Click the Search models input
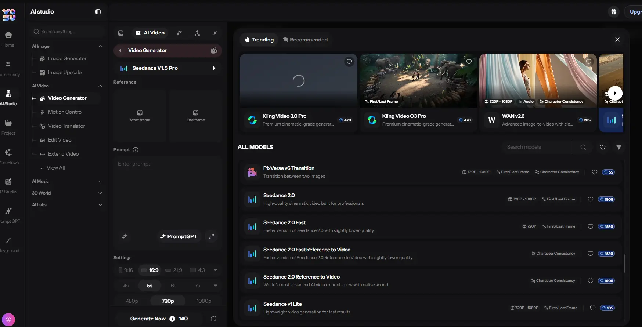 click(537, 147)
